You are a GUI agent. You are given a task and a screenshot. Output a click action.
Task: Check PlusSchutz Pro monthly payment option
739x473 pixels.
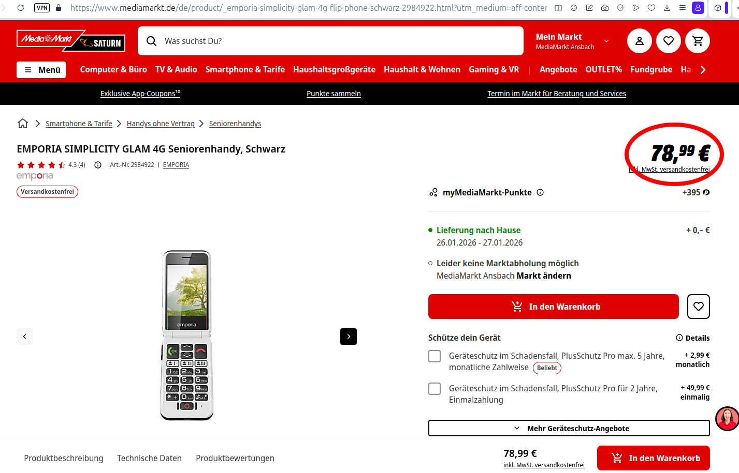click(x=434, y=356)
